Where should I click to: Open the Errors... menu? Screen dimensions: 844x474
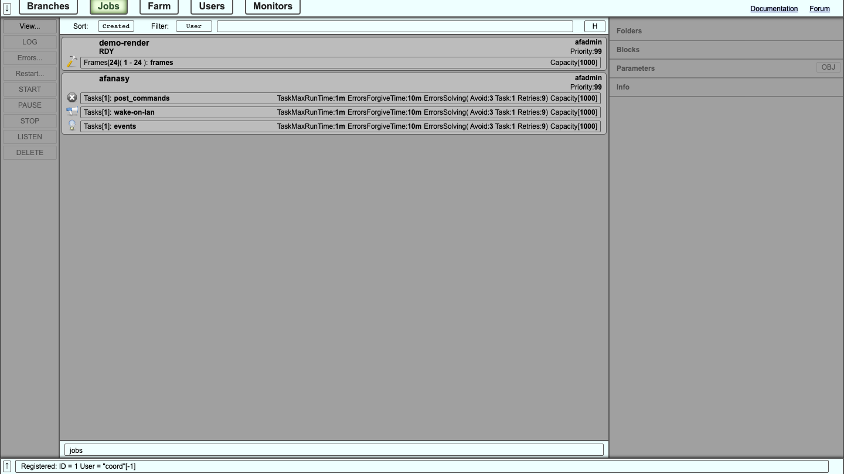pyautogui.click(x=30, y=58)
